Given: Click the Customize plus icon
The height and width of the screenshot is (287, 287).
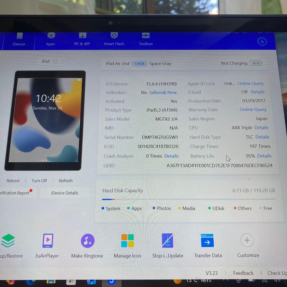Looking at the screenshot, I should click(247, 240).
